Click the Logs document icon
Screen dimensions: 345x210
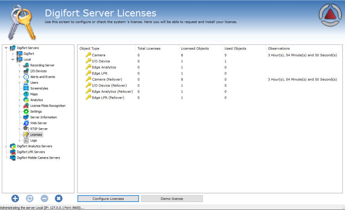pos(26,140)
